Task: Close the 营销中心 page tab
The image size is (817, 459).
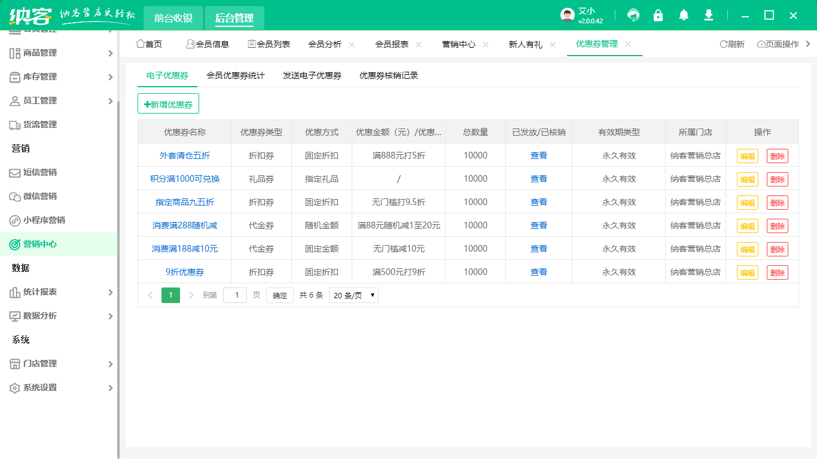Action: (486, 44)
